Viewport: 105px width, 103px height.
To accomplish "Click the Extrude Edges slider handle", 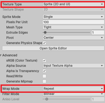I will pyautogui.click(x=45, y=32).
